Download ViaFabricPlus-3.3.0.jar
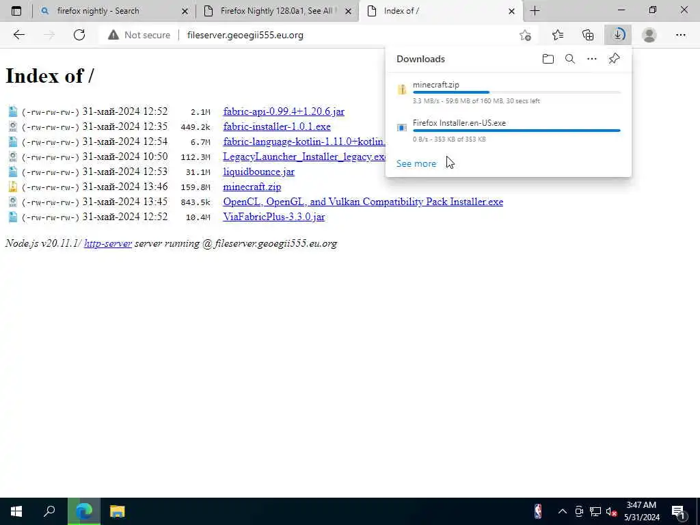 click(273, 217)
